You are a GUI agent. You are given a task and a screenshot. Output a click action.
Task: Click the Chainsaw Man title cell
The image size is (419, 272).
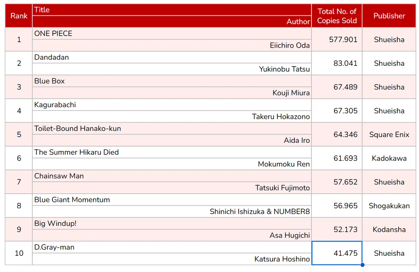point(172,176)
